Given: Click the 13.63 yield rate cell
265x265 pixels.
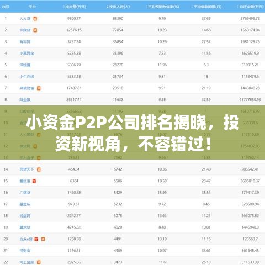Looking at the screenshot, I should (x=162, y=216).
